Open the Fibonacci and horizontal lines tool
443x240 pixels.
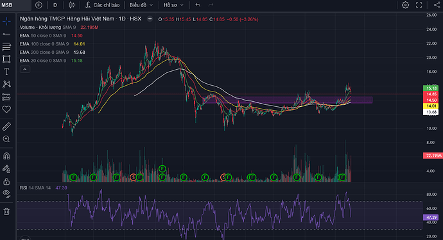pyautogui.click(x=6, y=47)
